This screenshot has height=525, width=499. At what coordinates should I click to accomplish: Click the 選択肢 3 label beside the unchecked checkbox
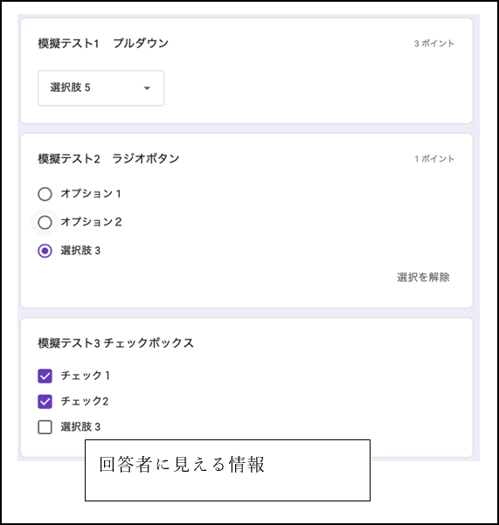pos(80,427)
